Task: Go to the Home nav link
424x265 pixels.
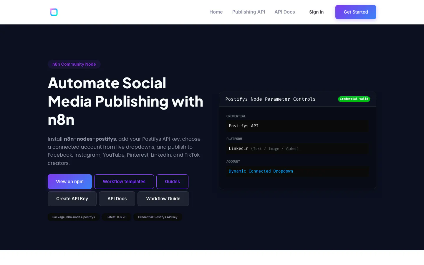Action: click(216, 12)
